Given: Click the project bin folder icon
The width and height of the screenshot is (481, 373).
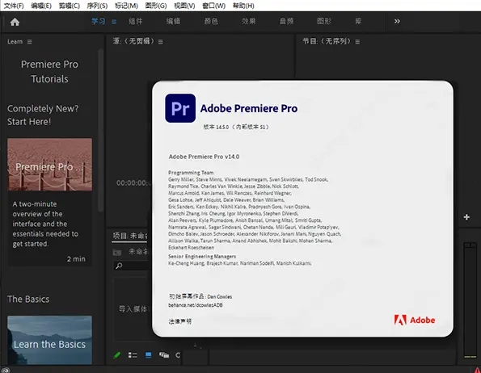Looking at the screenshot, I should point(117,253).
